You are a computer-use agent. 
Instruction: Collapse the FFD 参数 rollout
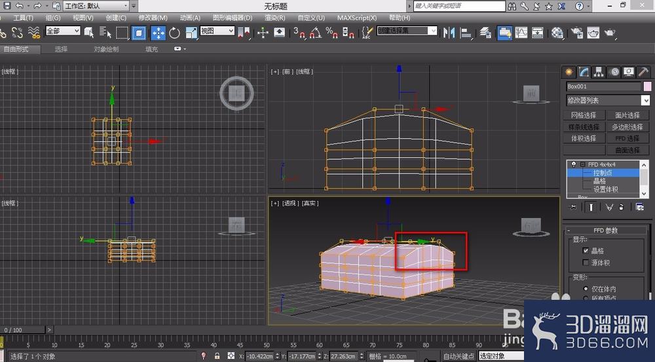[x=606, y=230]
